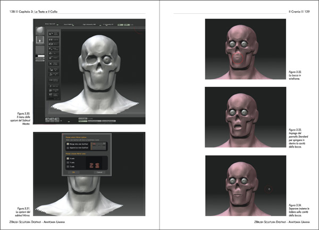Viewport: 319px width, 230px height.
Task: Click Cancel in the Mirror options dialog
Action: 100,172
